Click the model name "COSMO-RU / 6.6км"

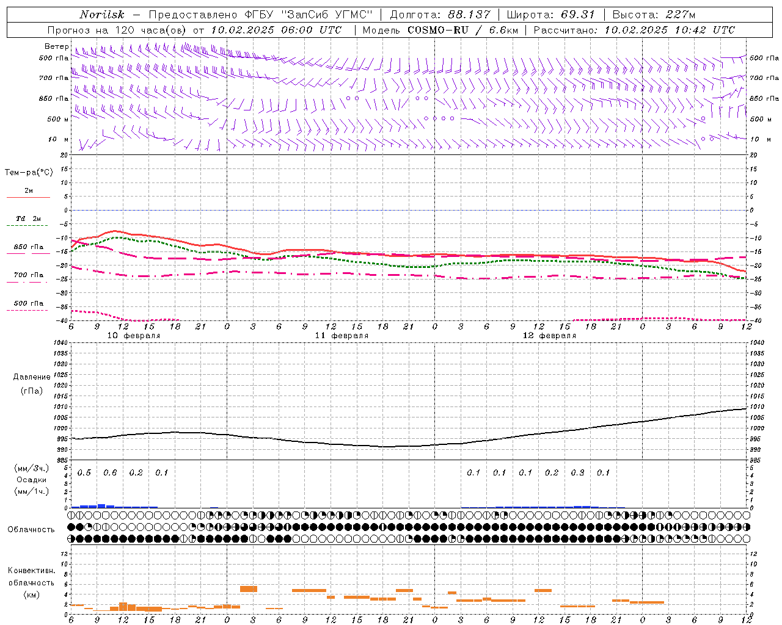coord(462,30)
